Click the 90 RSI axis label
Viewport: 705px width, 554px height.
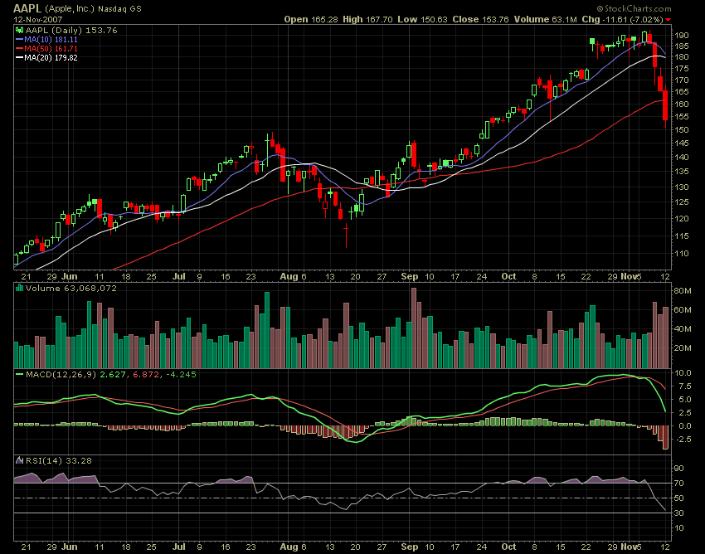point(679,469)
